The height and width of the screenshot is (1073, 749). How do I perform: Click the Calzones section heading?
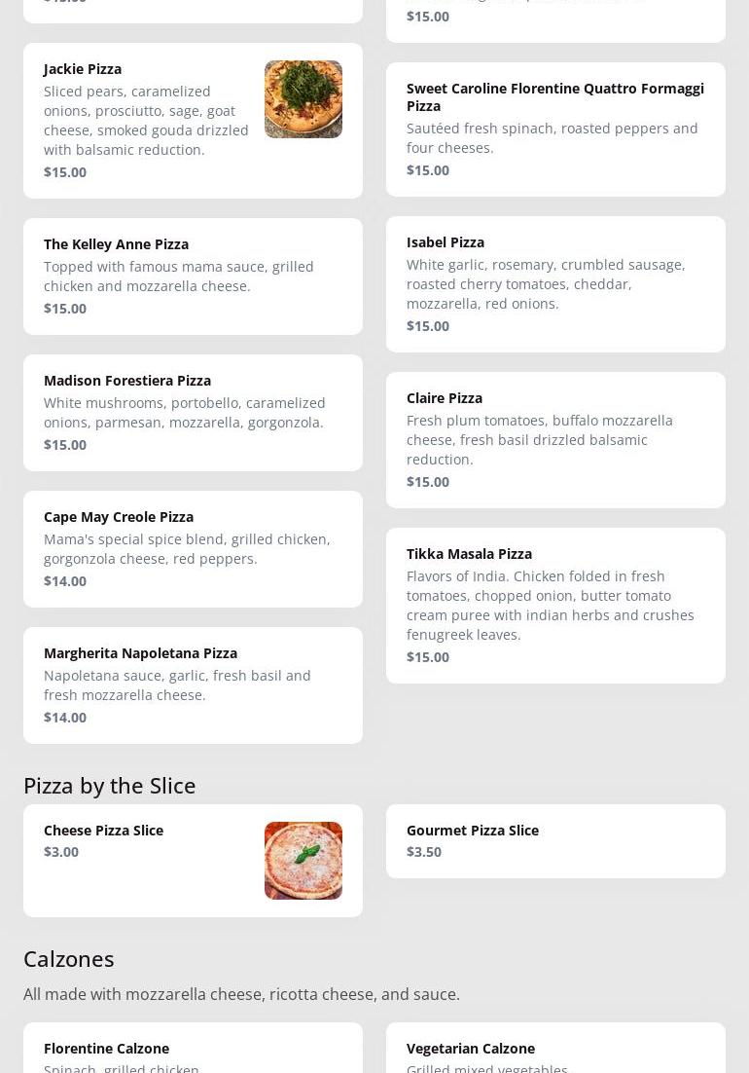69,959
